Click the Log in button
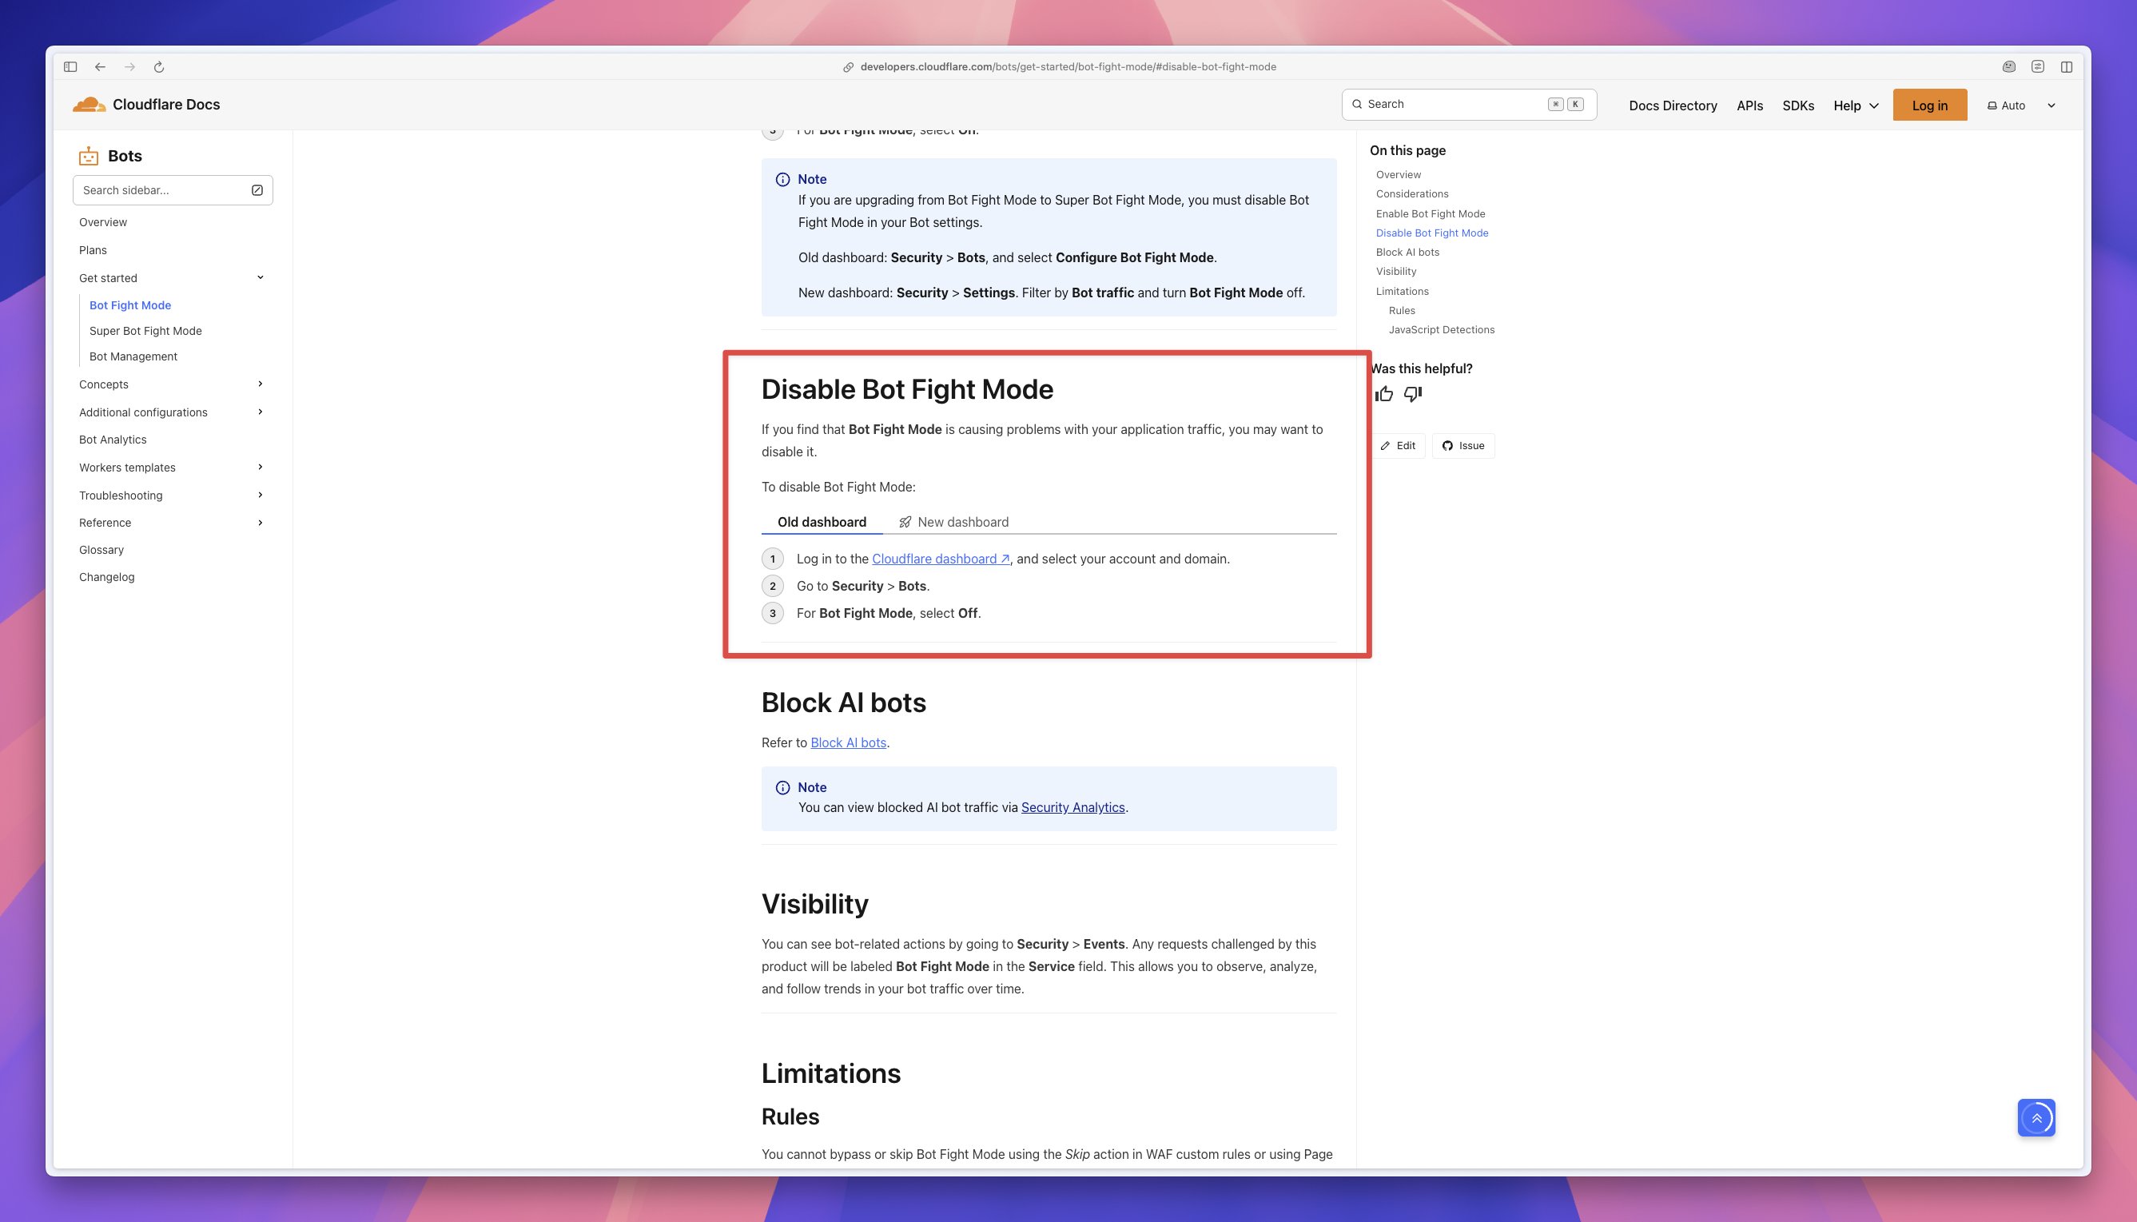Viewport: 2137px width, 1222px height. point(1929,105)
